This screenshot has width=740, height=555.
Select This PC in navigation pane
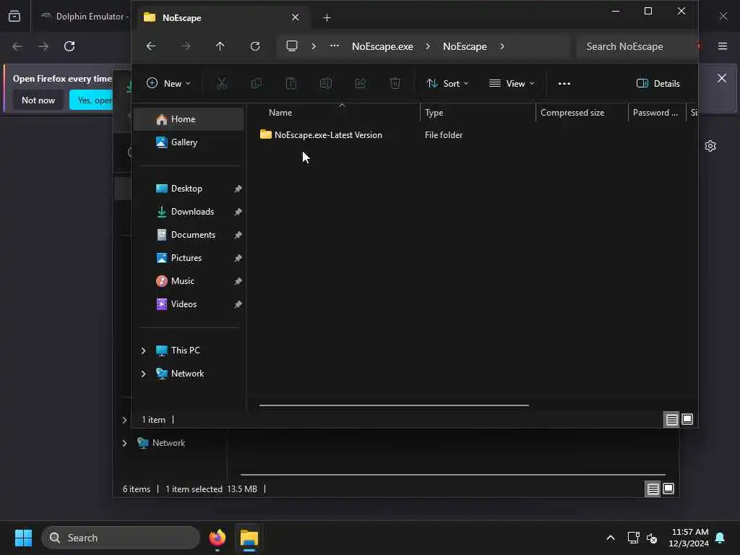point(186,350)
